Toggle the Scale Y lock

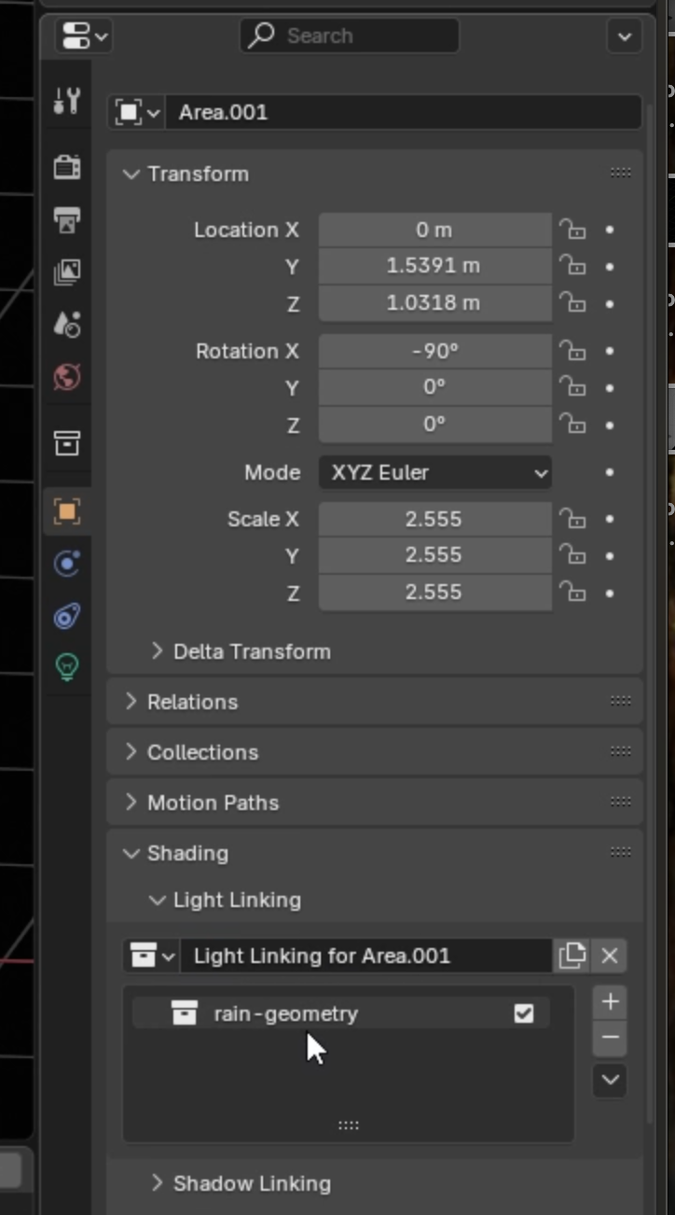pos(572,555)
